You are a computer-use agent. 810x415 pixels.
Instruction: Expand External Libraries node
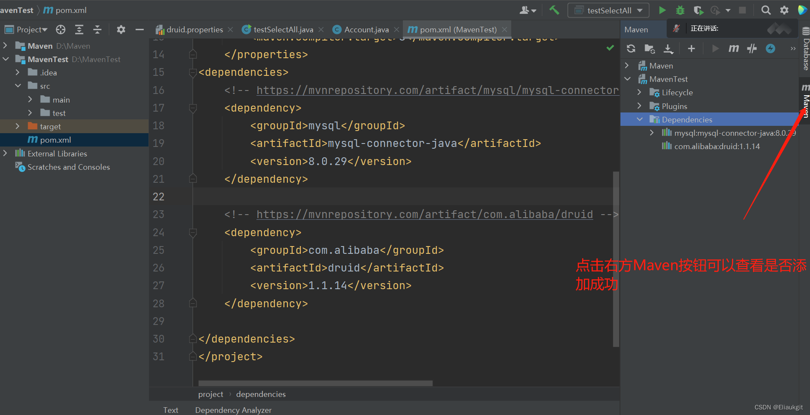(5, 153)
